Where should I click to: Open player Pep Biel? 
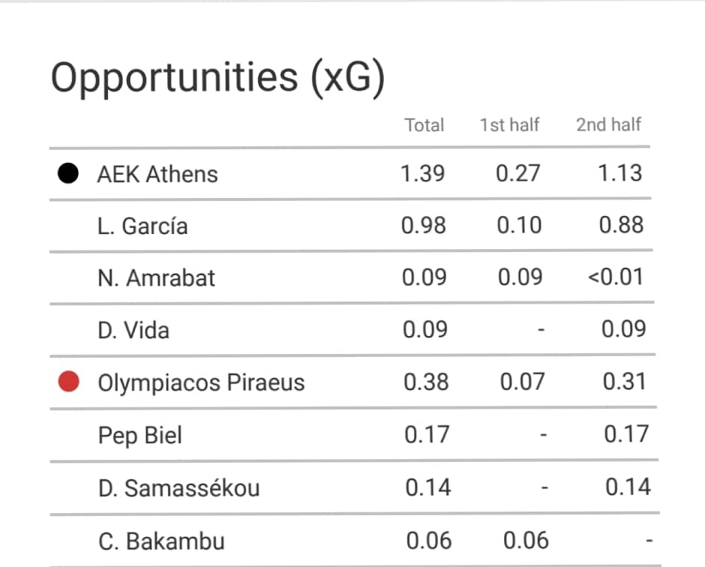point(140,436)
